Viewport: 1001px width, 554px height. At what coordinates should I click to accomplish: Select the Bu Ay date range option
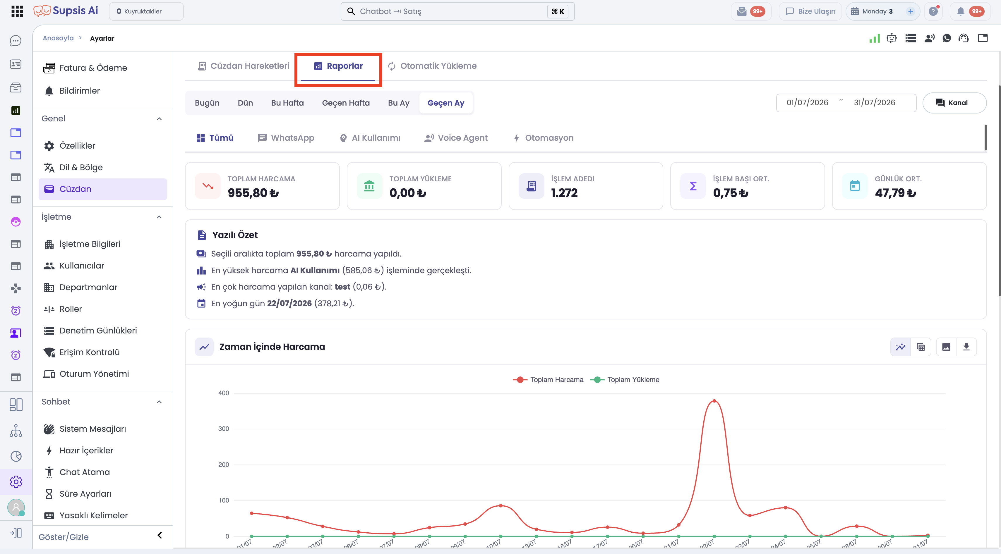(x=398, y=103)
